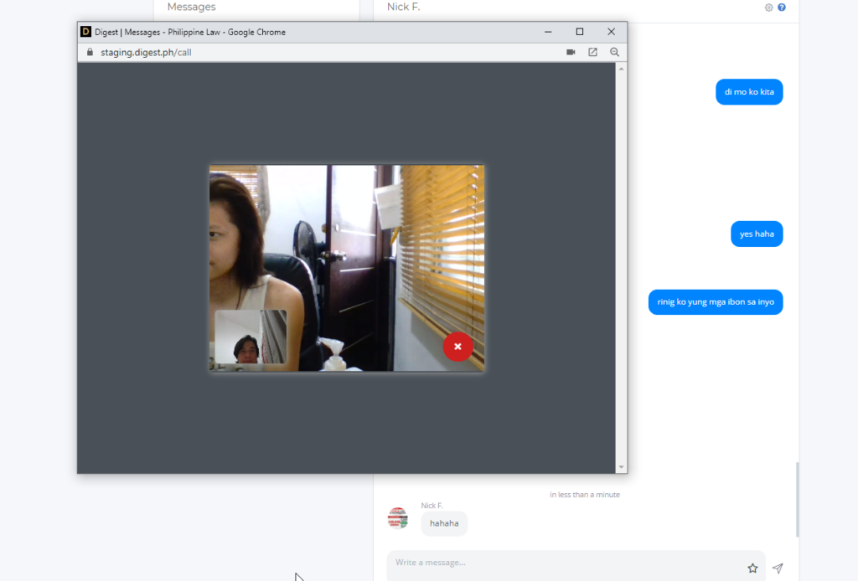
Task: Click the lock icon beside staging.digest.ph
Action: 90,52
